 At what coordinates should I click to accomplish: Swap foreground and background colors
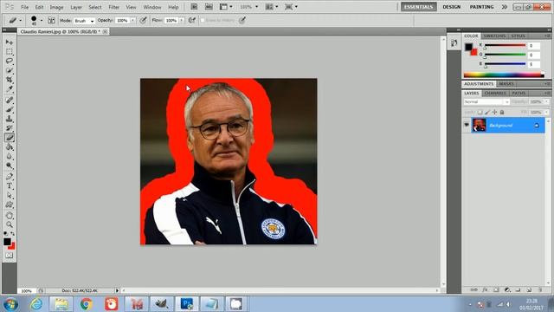coord(13,234)
